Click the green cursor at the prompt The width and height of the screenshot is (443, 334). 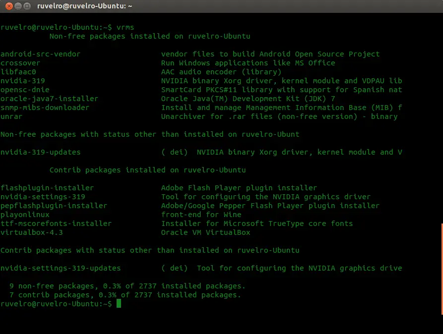point(119,304)
